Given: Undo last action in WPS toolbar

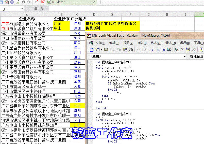Looking at the screenshot, I should (23, 2).
